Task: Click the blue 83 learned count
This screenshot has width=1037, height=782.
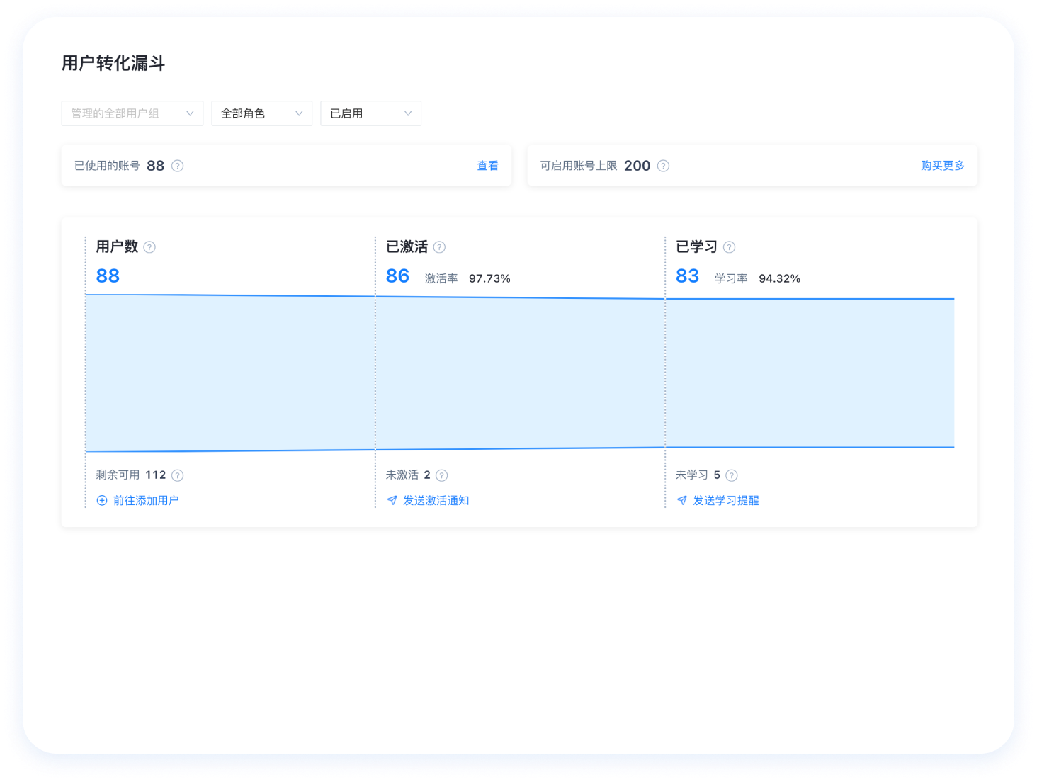Action: point(687,276)
